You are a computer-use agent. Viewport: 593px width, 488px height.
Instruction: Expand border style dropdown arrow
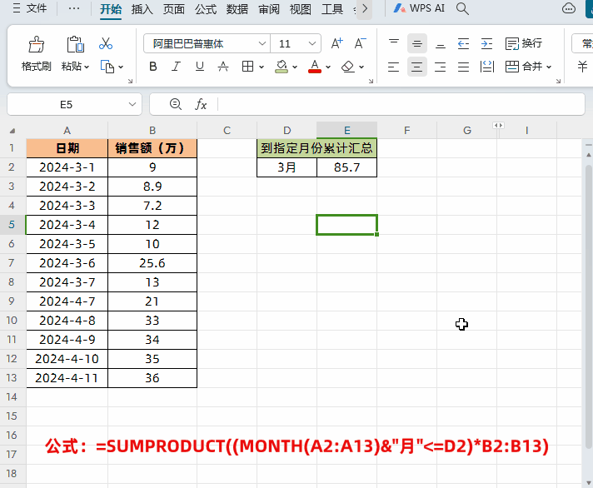pos(262,67)
